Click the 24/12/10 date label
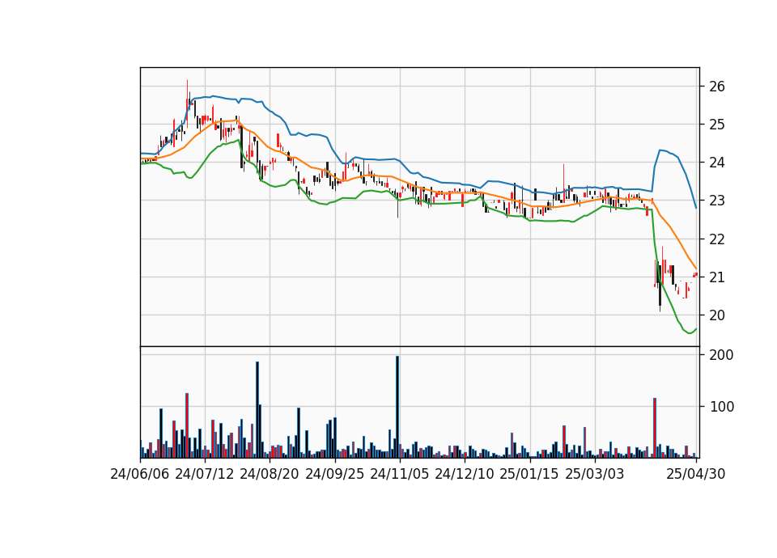Image resolution: width=777 pixels, height=558 pixels. pyautogui.click(x=465, y=474)
